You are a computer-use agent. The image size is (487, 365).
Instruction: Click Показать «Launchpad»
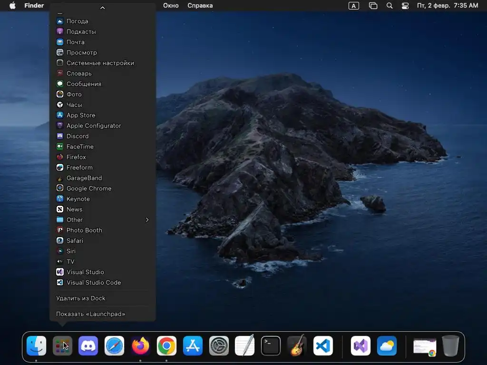(90, 314)
